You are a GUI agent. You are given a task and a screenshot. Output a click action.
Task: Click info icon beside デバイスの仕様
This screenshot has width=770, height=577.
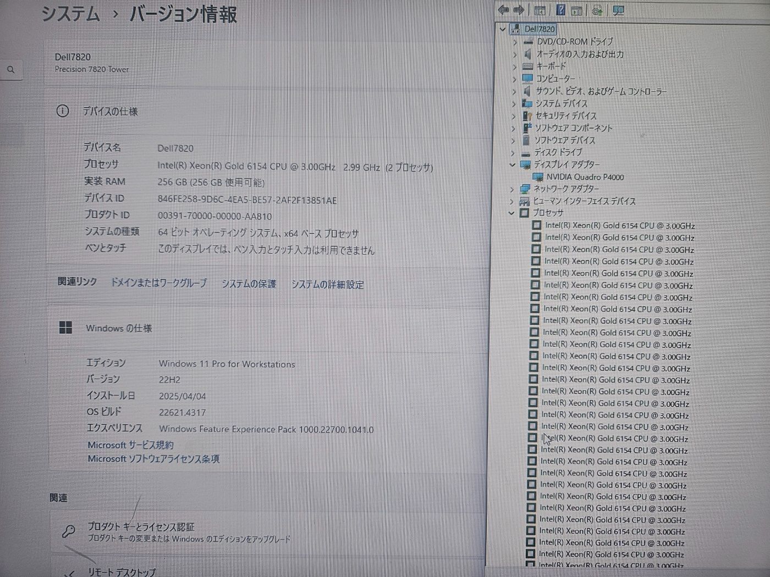63,111
